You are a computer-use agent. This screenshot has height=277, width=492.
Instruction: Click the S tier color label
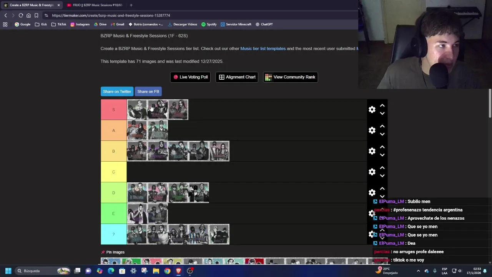tap(113, 110)
